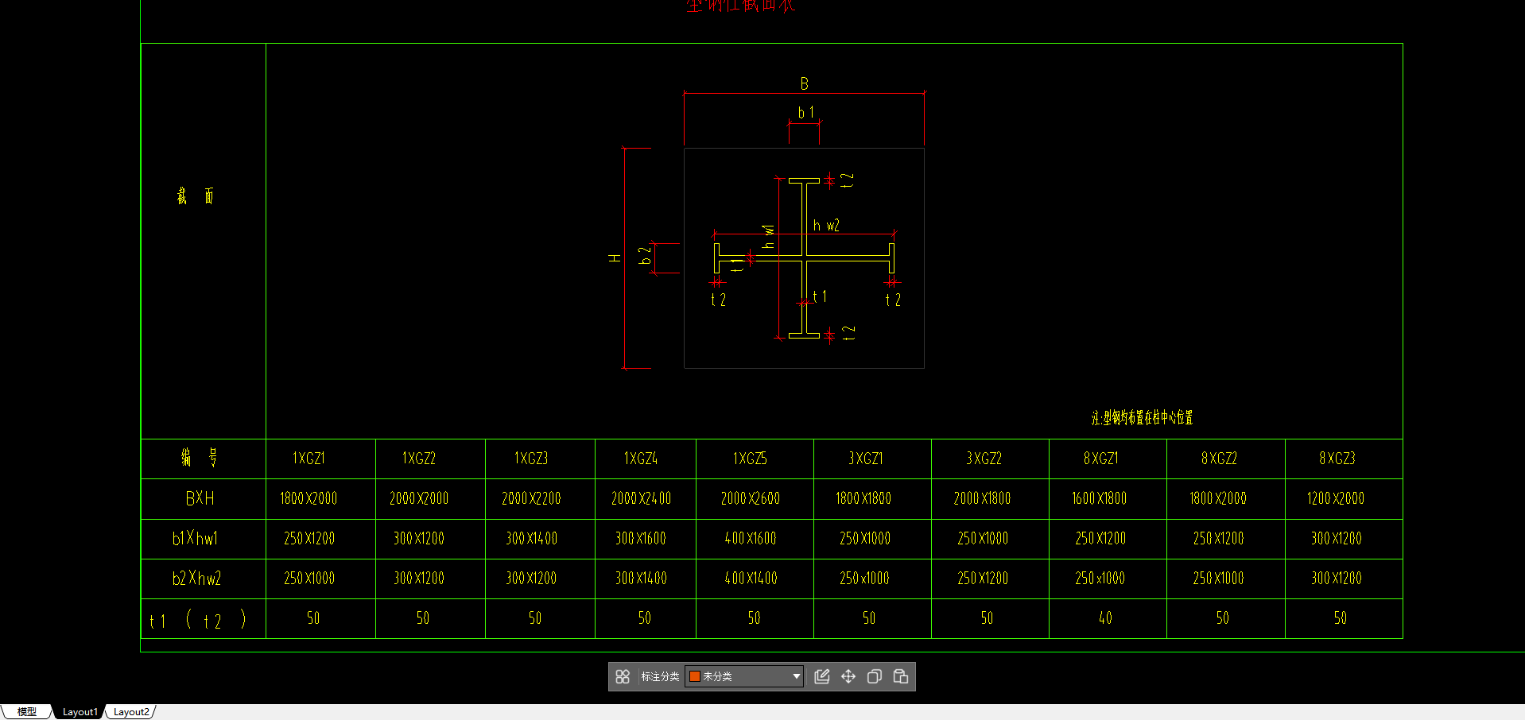1525x720 pixels.
Task: Click the b2Xhw2 row label
Action: pyautogui.click(x=196, y=578)
